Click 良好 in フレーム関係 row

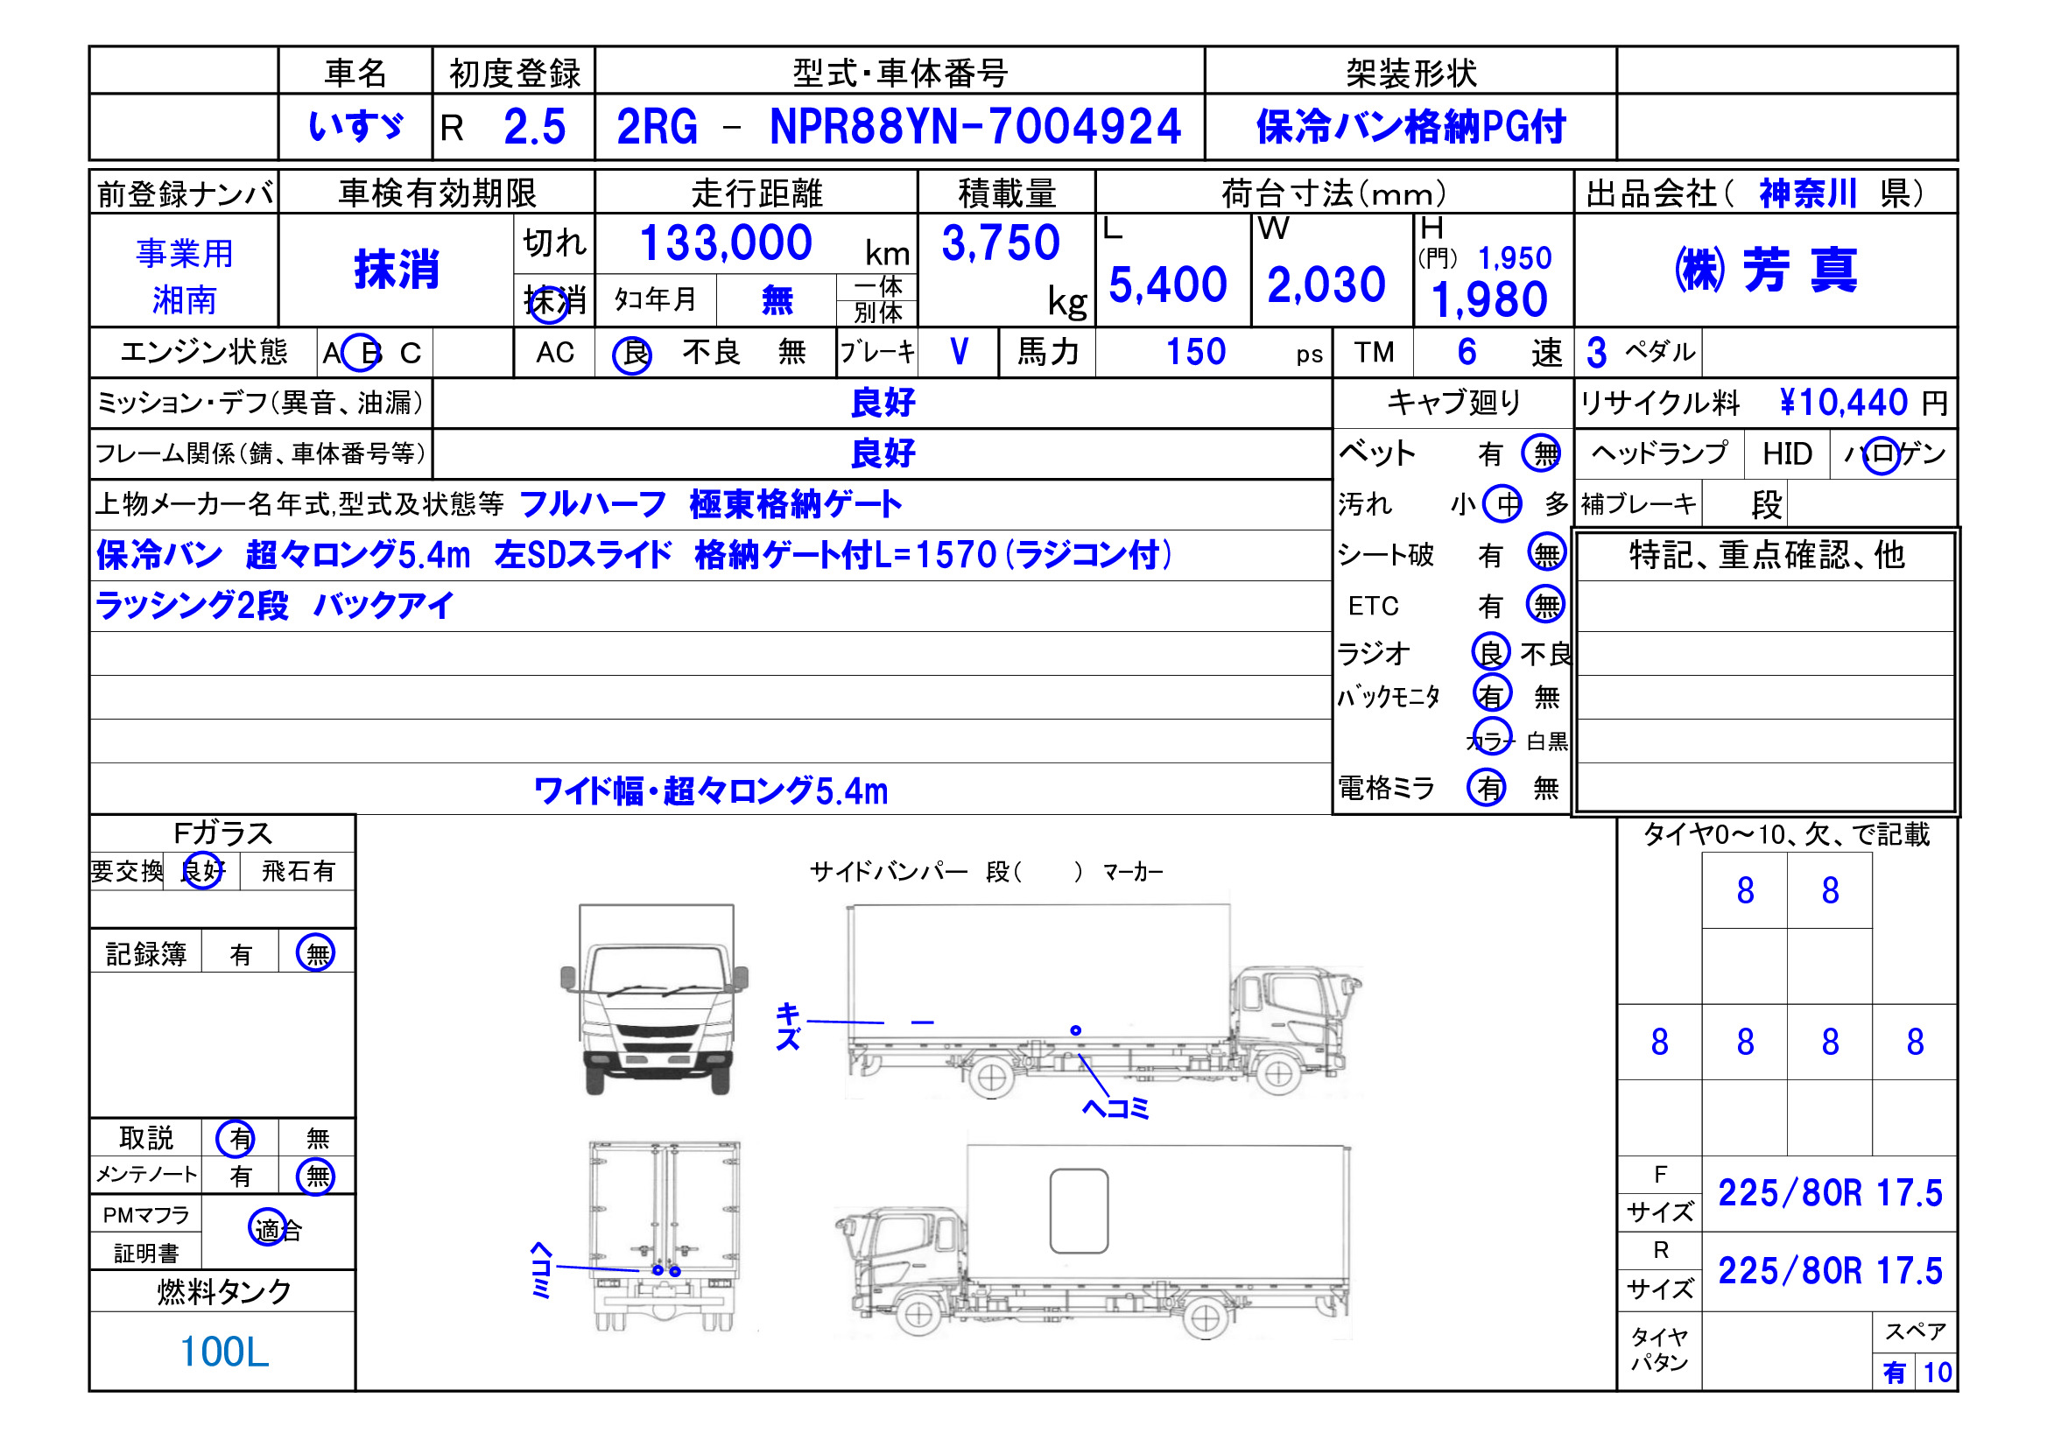[883, 453]
